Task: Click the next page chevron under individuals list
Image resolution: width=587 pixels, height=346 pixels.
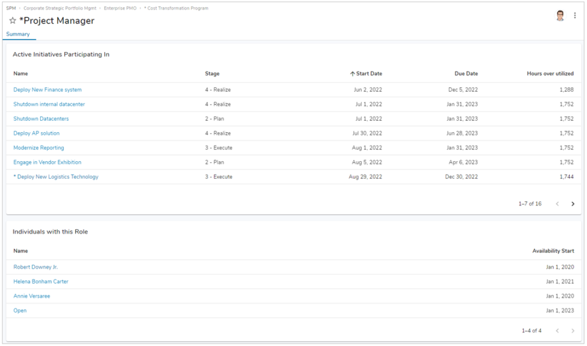Action: (573, 331)
